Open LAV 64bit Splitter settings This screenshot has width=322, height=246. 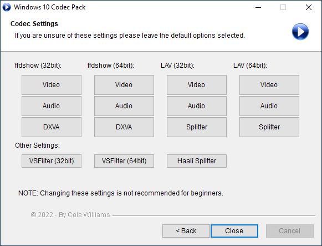(x=269, y=127)
